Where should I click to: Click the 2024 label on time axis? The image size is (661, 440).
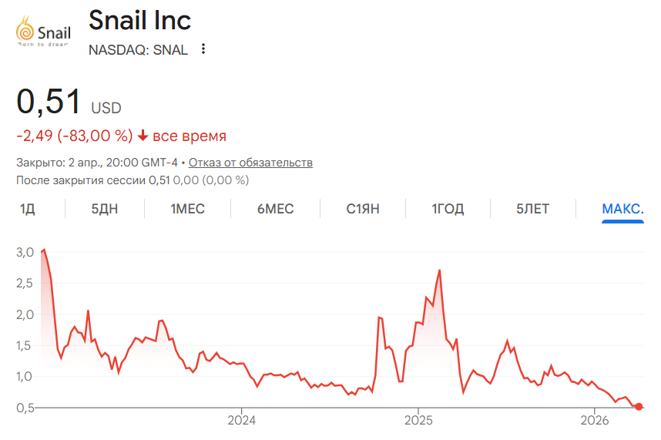pos(241,422)
